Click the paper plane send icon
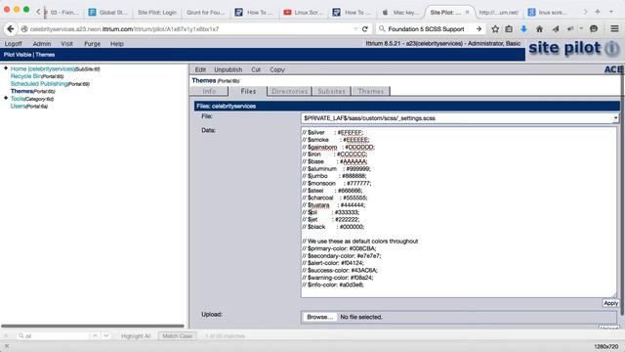Viewport: 625px width, 352px height. click(556, 29)
